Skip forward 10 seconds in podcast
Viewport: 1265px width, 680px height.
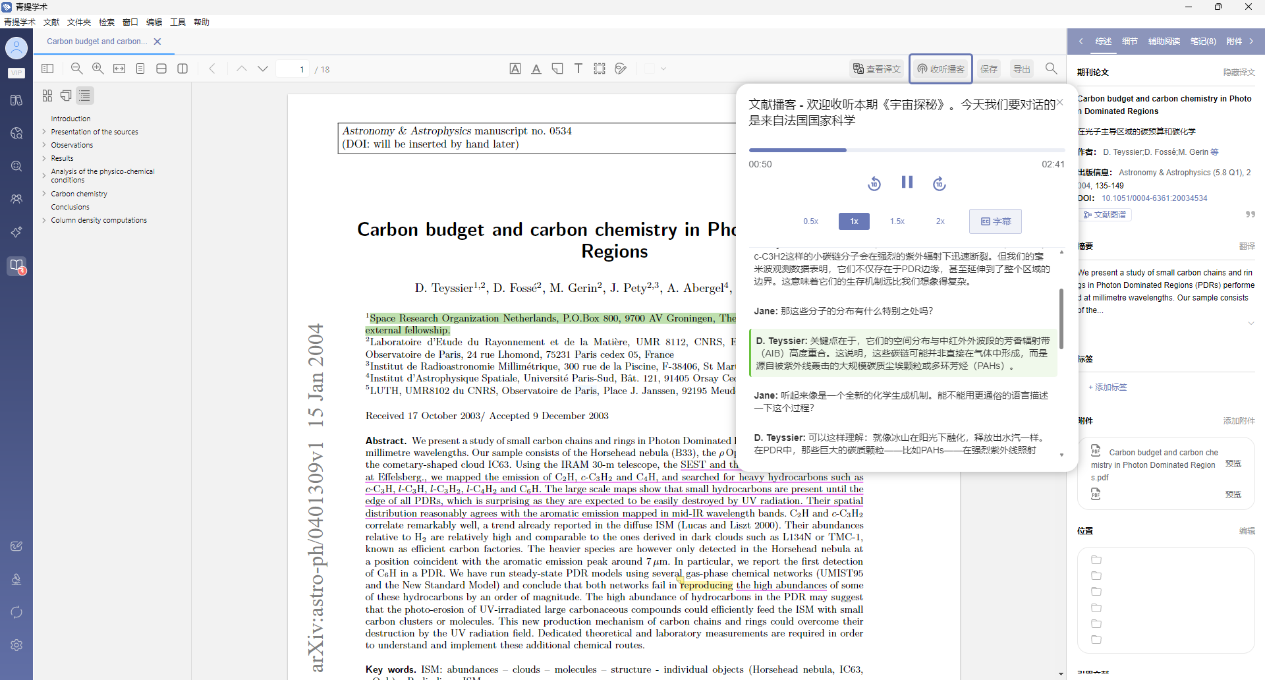click(x=939, y=184)
